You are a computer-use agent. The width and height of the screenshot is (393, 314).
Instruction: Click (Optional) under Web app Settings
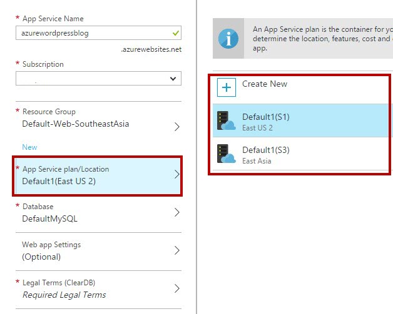coord(41,257)
